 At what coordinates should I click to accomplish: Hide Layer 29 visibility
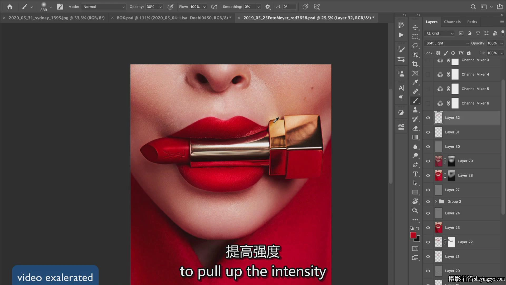428,161
